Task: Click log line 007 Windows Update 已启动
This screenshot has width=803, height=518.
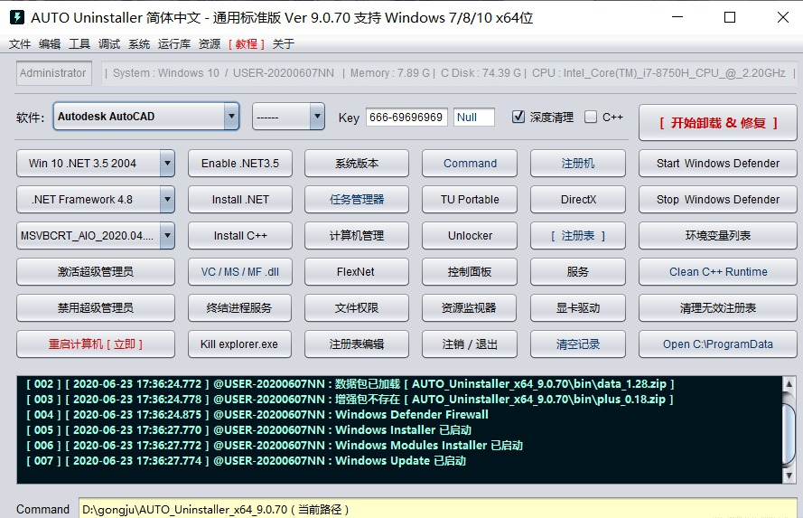Action: pos(247,461)
